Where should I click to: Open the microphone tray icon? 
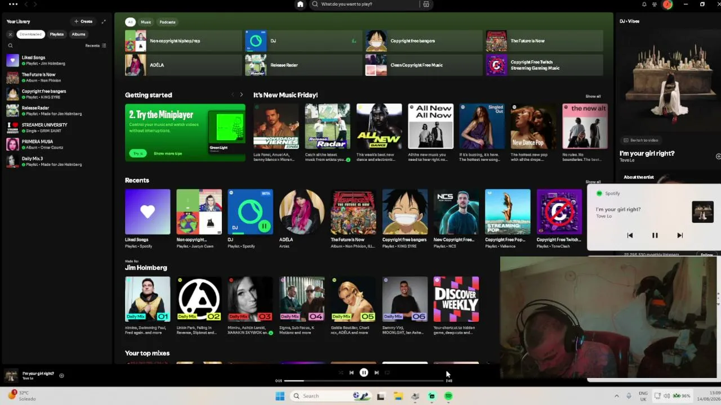(629, 396)
